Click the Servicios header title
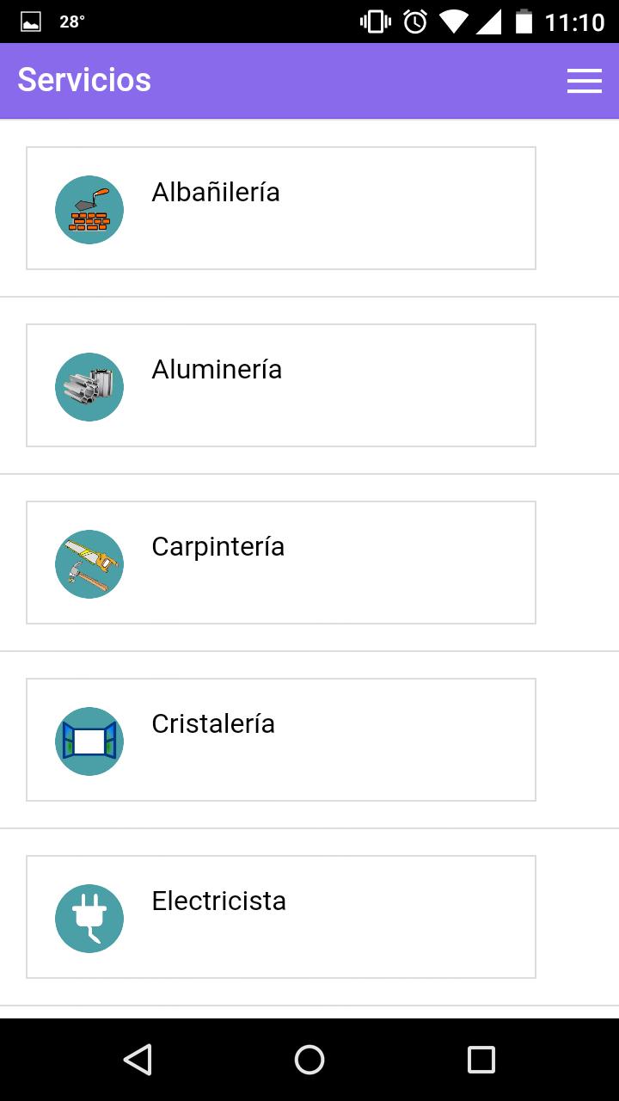The image size is (619, 1101). pos(84,80)
